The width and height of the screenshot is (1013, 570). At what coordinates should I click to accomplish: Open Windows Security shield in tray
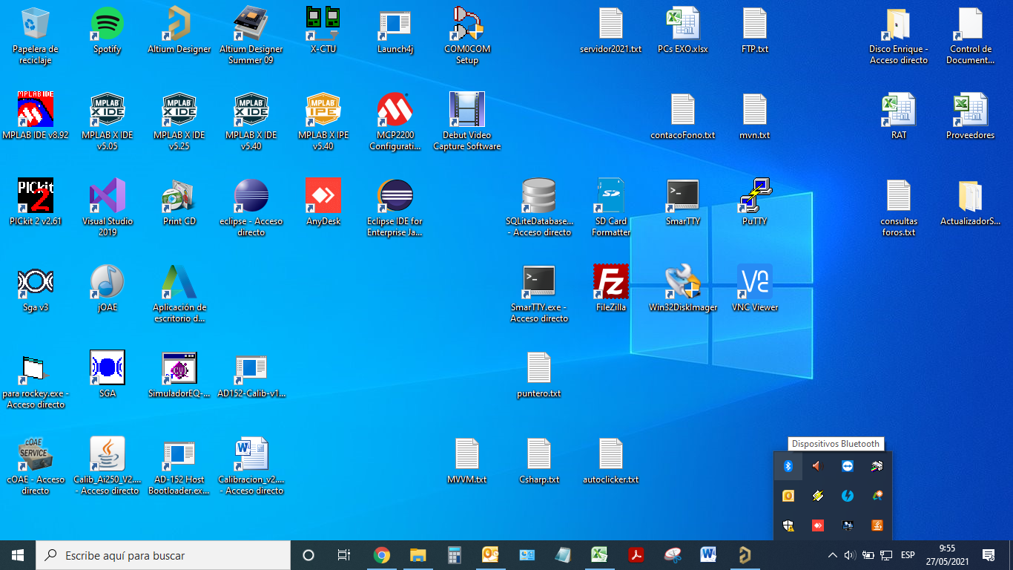[788, 525]
